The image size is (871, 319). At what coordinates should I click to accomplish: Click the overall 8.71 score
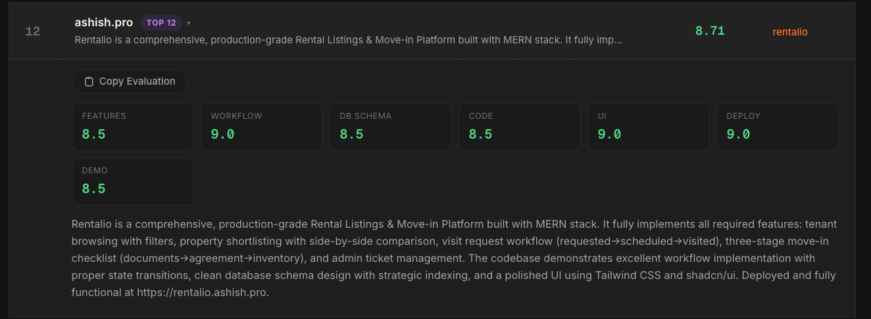point(710,31)
